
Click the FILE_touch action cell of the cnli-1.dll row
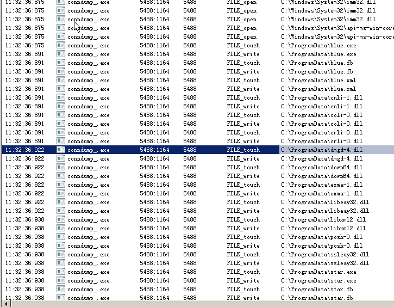coord(243,97)
